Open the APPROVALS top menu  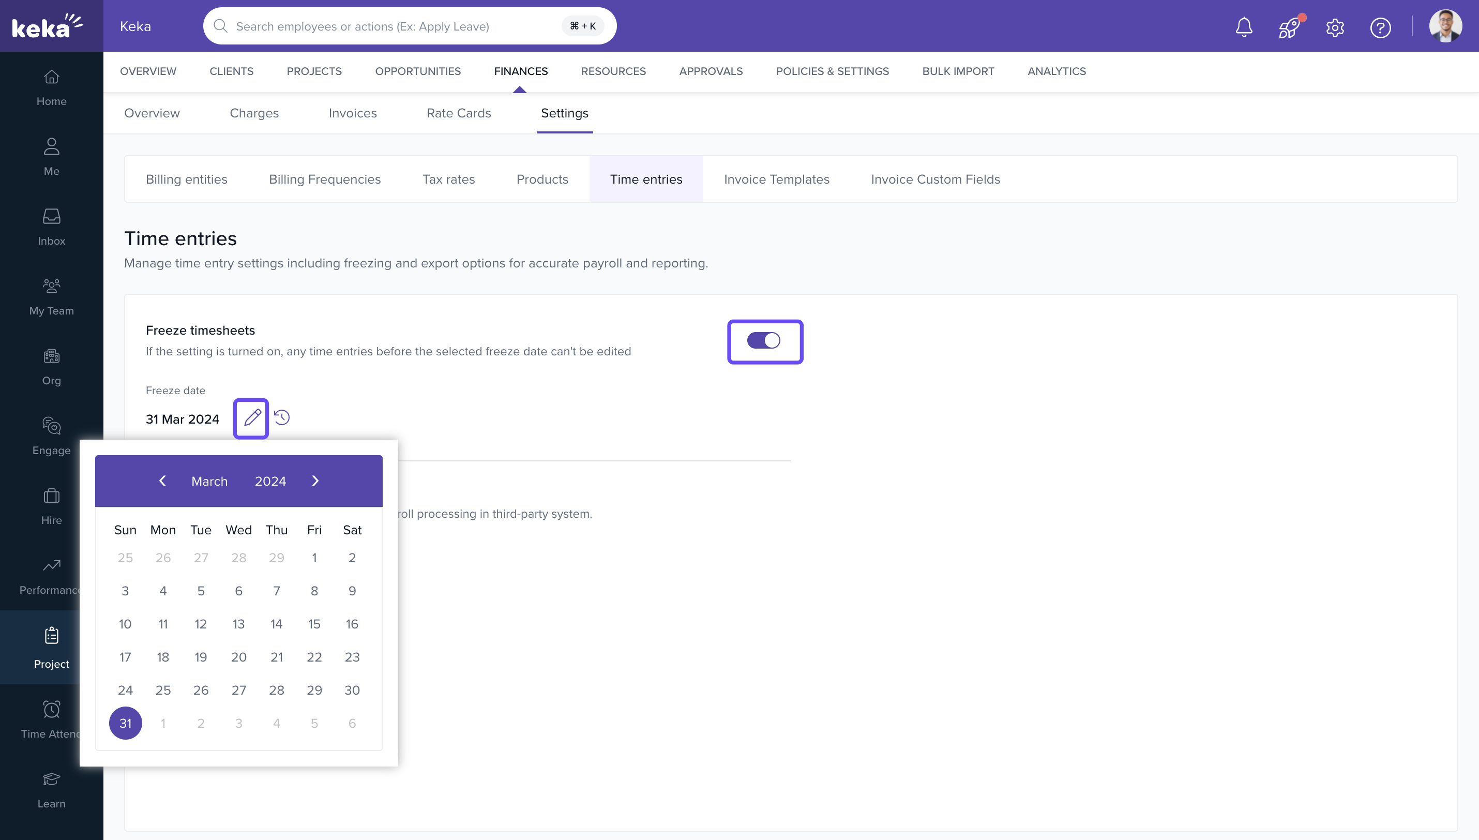pyautogui.click(x=711, y=71)
